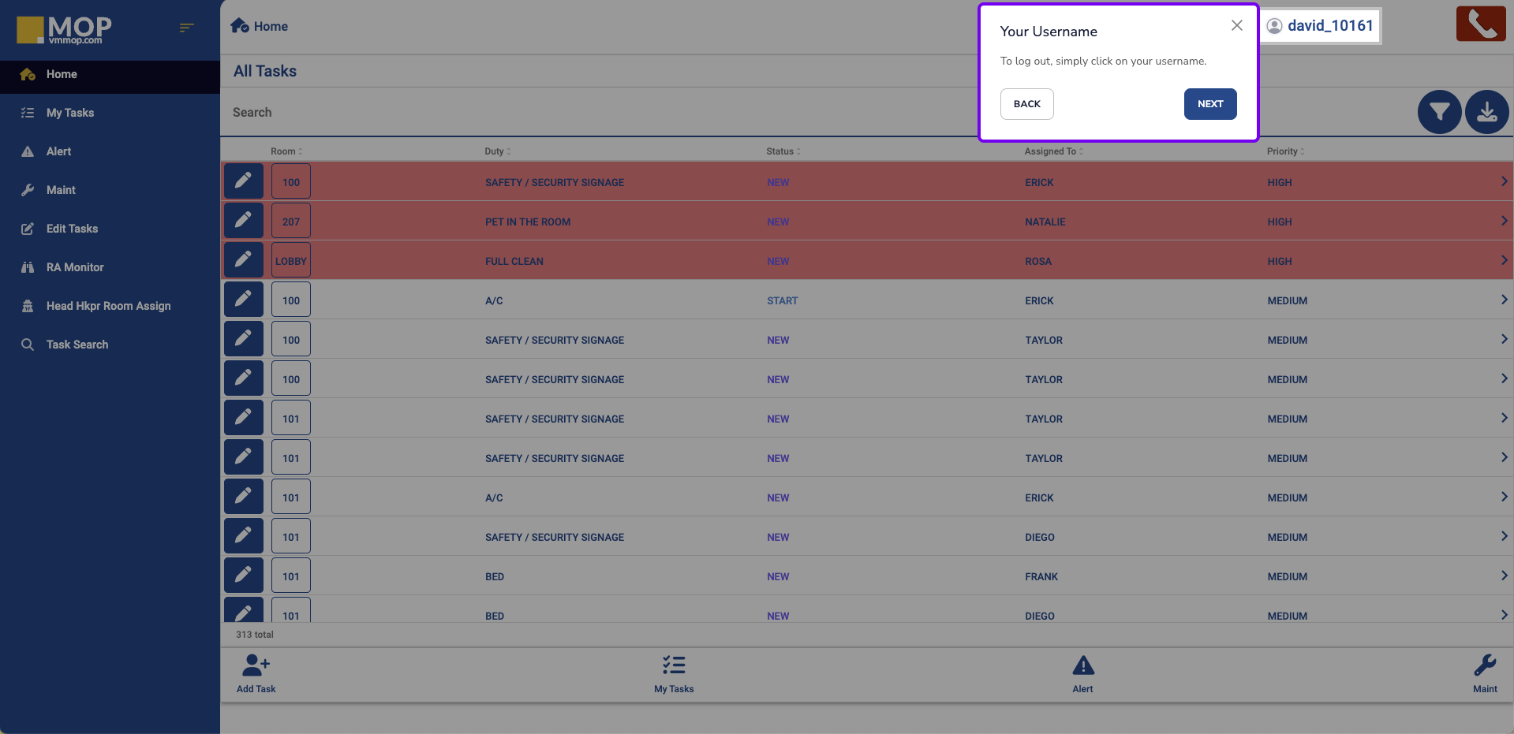Close the Your Username popup
1514x734 pixels.
pos(1236,25)
